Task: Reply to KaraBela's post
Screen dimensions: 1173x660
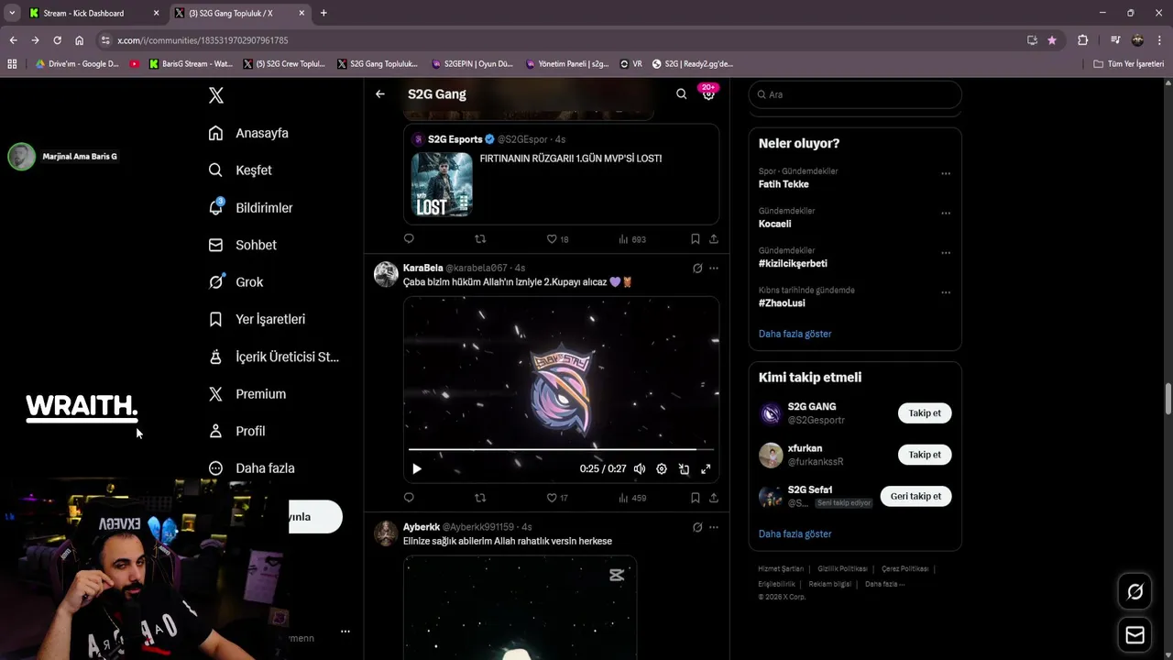Action: tap(409, 498)
